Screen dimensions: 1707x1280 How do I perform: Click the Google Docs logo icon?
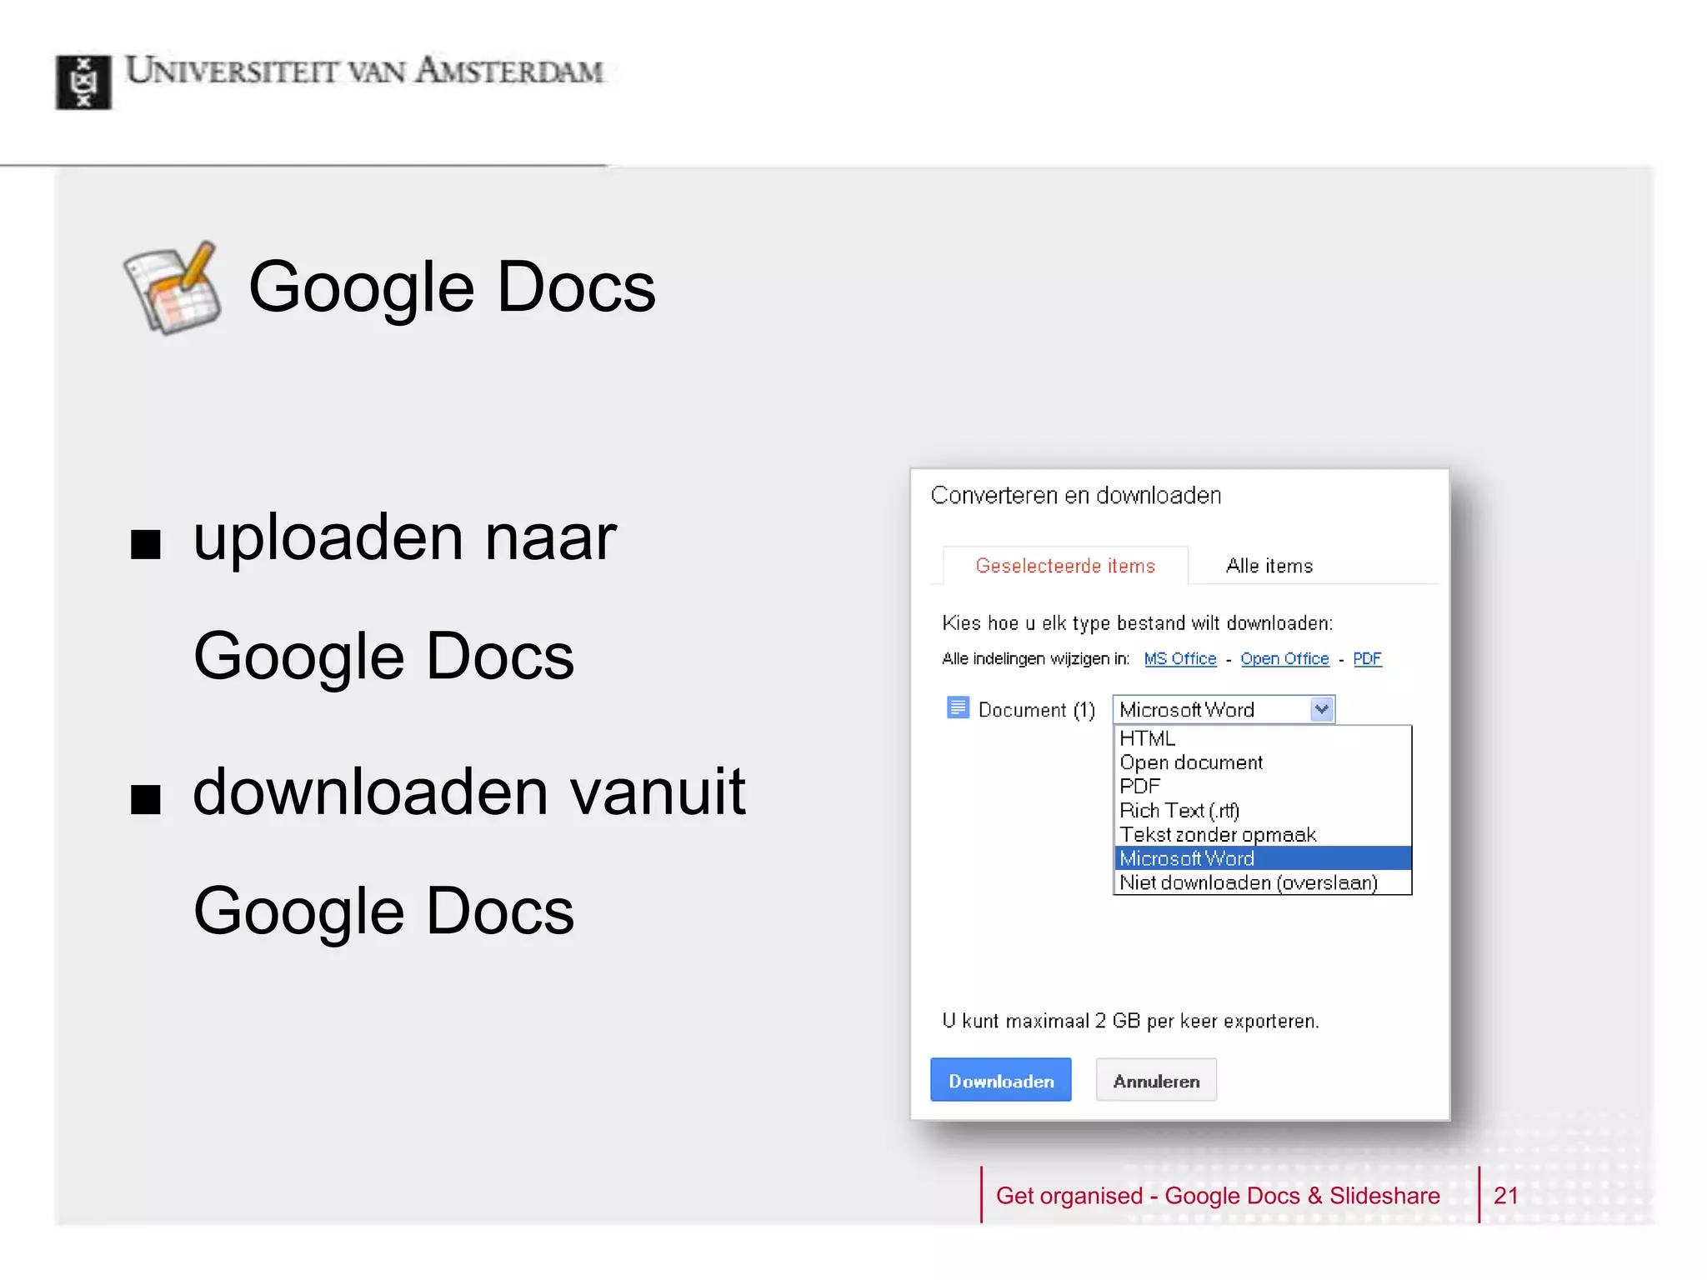click(173, 288)
